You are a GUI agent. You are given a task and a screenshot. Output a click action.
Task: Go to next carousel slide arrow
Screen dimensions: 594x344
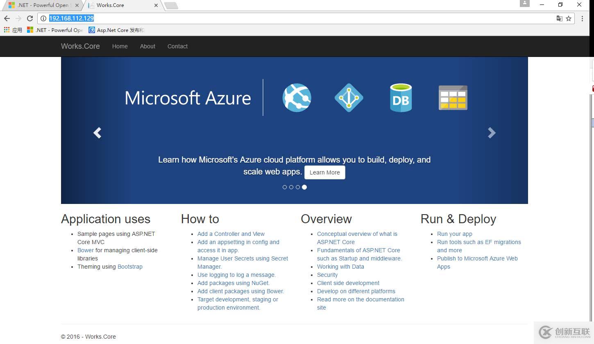coord(492,133)
